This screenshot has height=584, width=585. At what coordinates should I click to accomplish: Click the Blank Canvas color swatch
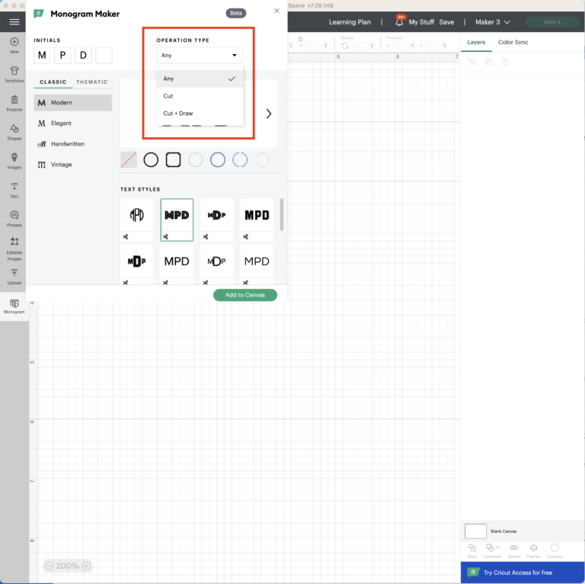pos(475,531)
